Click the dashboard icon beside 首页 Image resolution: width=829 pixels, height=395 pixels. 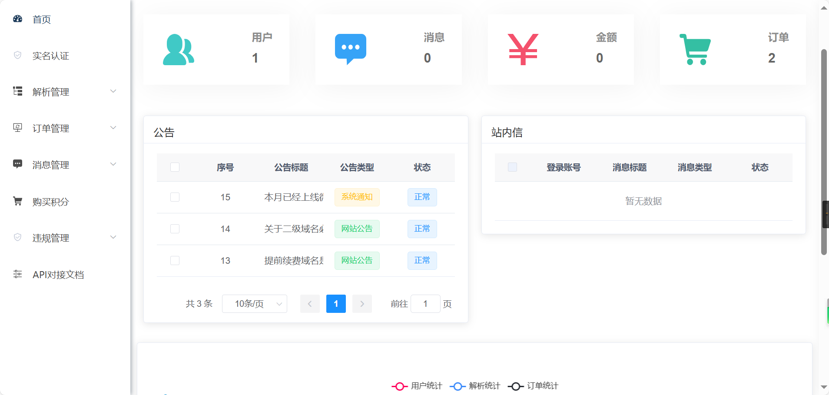(17, 19)
